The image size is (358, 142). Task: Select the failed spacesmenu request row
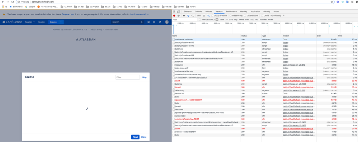pos(265,100)
